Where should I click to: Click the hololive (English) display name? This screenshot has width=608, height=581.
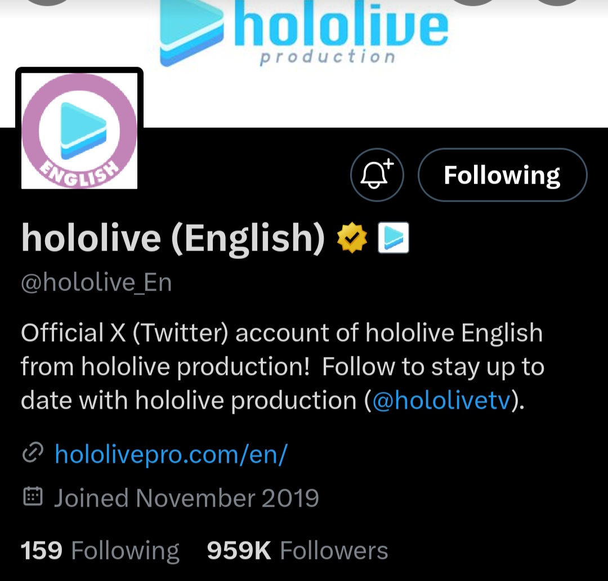click(173, 238)
